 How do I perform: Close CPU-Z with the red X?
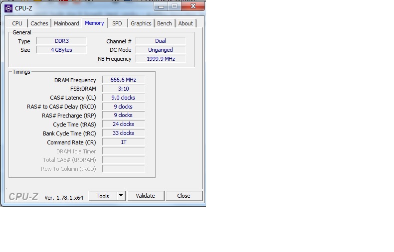pos(193,6)
